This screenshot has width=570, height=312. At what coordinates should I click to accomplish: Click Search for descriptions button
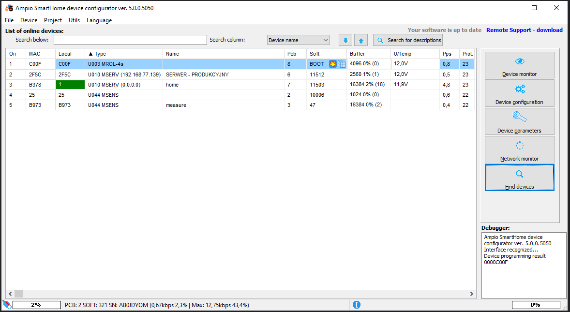click(x=408, y=40)
